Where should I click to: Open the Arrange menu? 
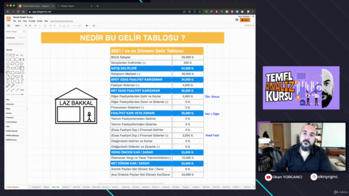click(32, 21)
